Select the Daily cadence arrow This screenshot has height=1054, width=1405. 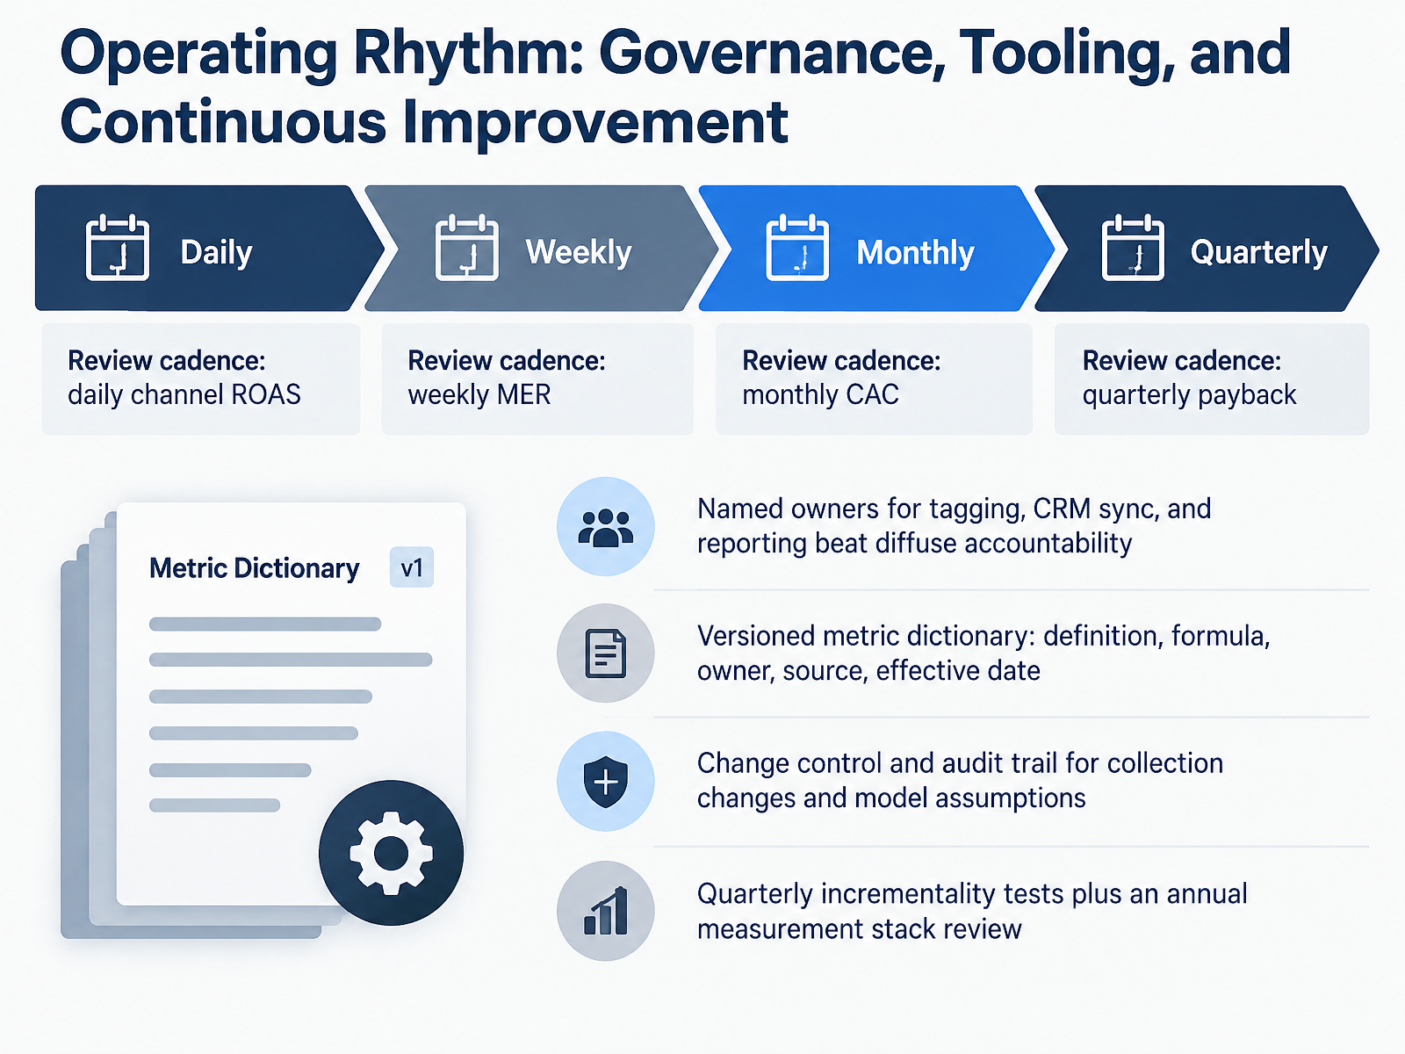click(209, 249)
